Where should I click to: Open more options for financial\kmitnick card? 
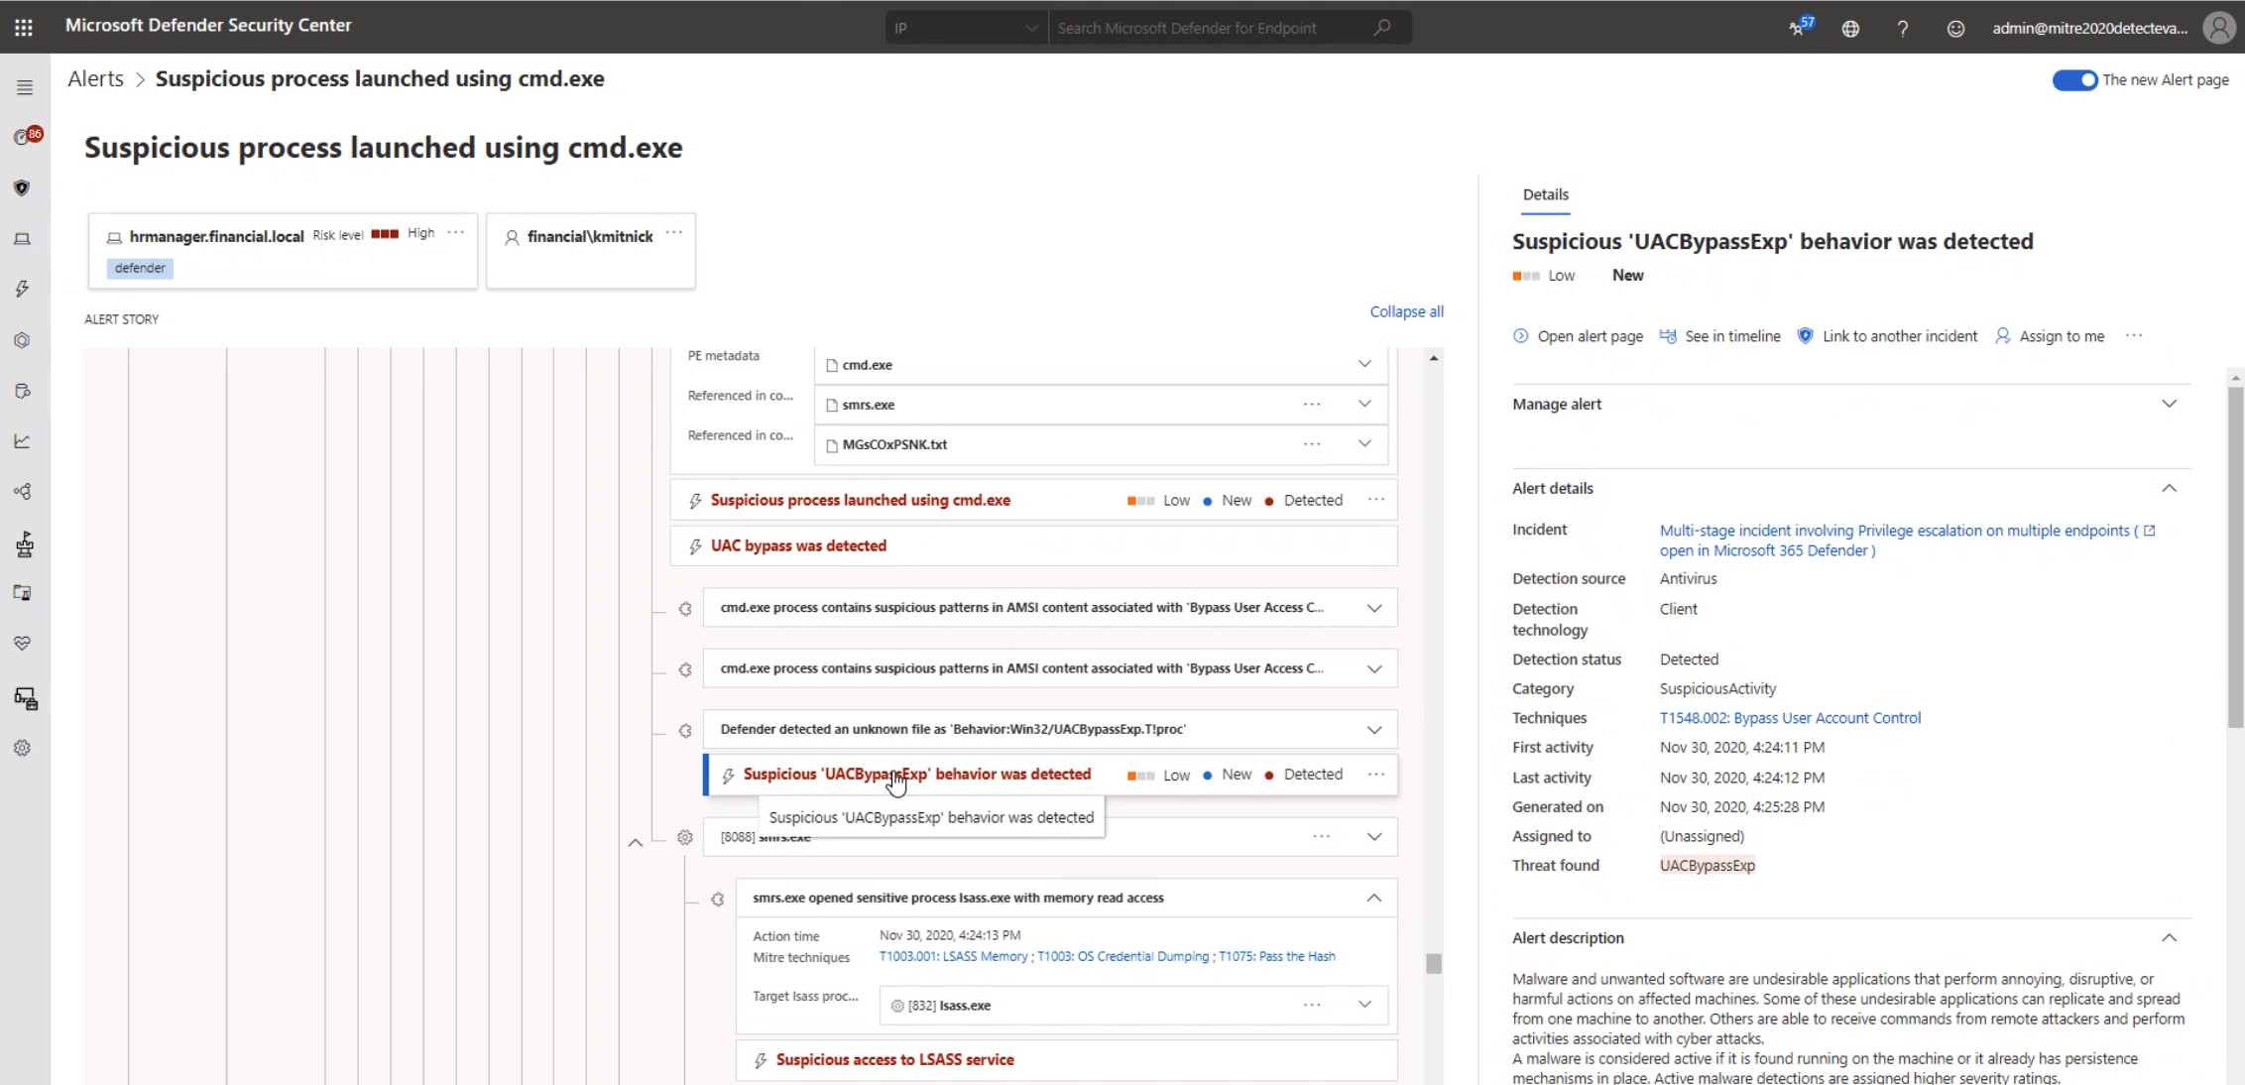pos(674,233)
